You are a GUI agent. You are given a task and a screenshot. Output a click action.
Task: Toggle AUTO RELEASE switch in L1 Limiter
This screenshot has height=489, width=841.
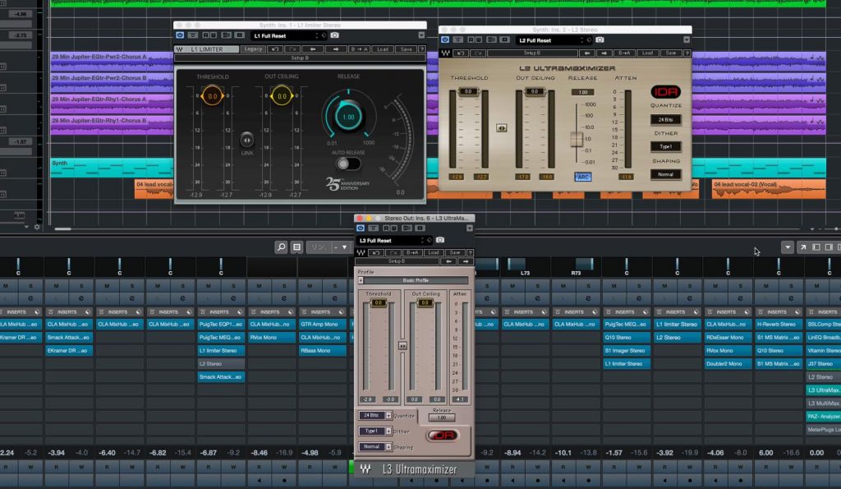click(x=348, y=164)
